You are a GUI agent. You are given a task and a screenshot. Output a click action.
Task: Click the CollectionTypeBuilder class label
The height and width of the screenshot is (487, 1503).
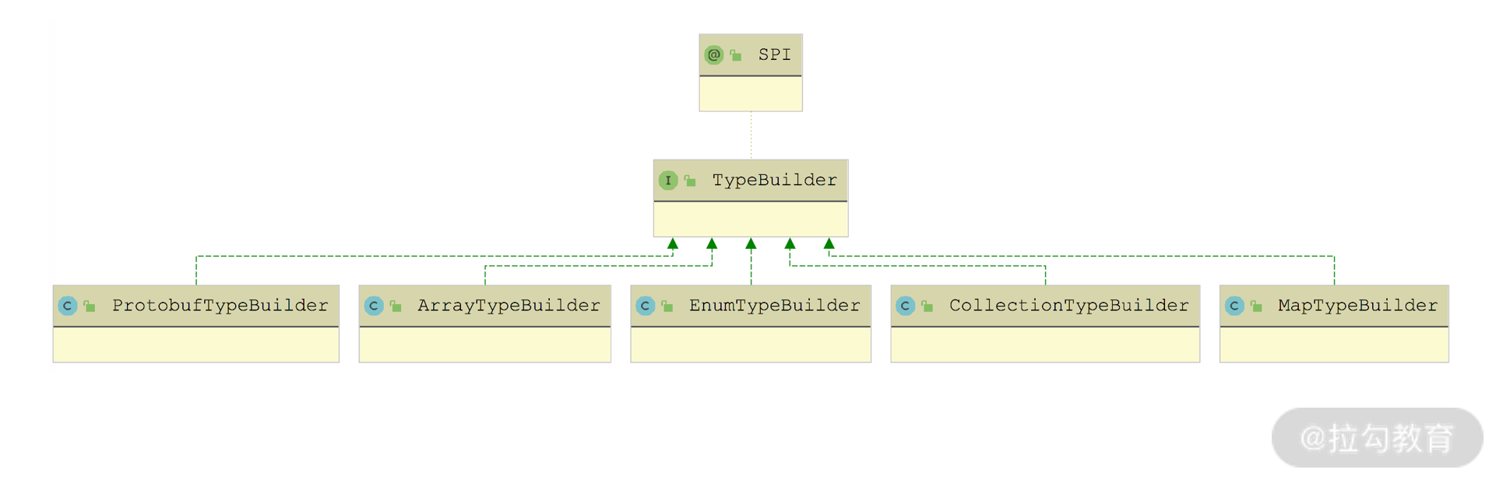tap(1068, 306)
